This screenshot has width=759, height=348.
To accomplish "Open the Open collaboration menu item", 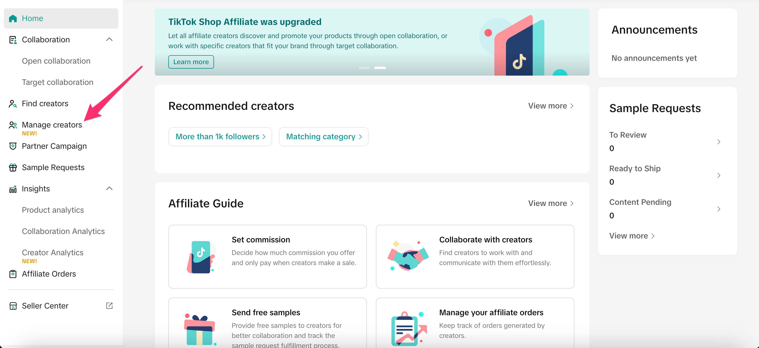I will [x=56, y=61].
